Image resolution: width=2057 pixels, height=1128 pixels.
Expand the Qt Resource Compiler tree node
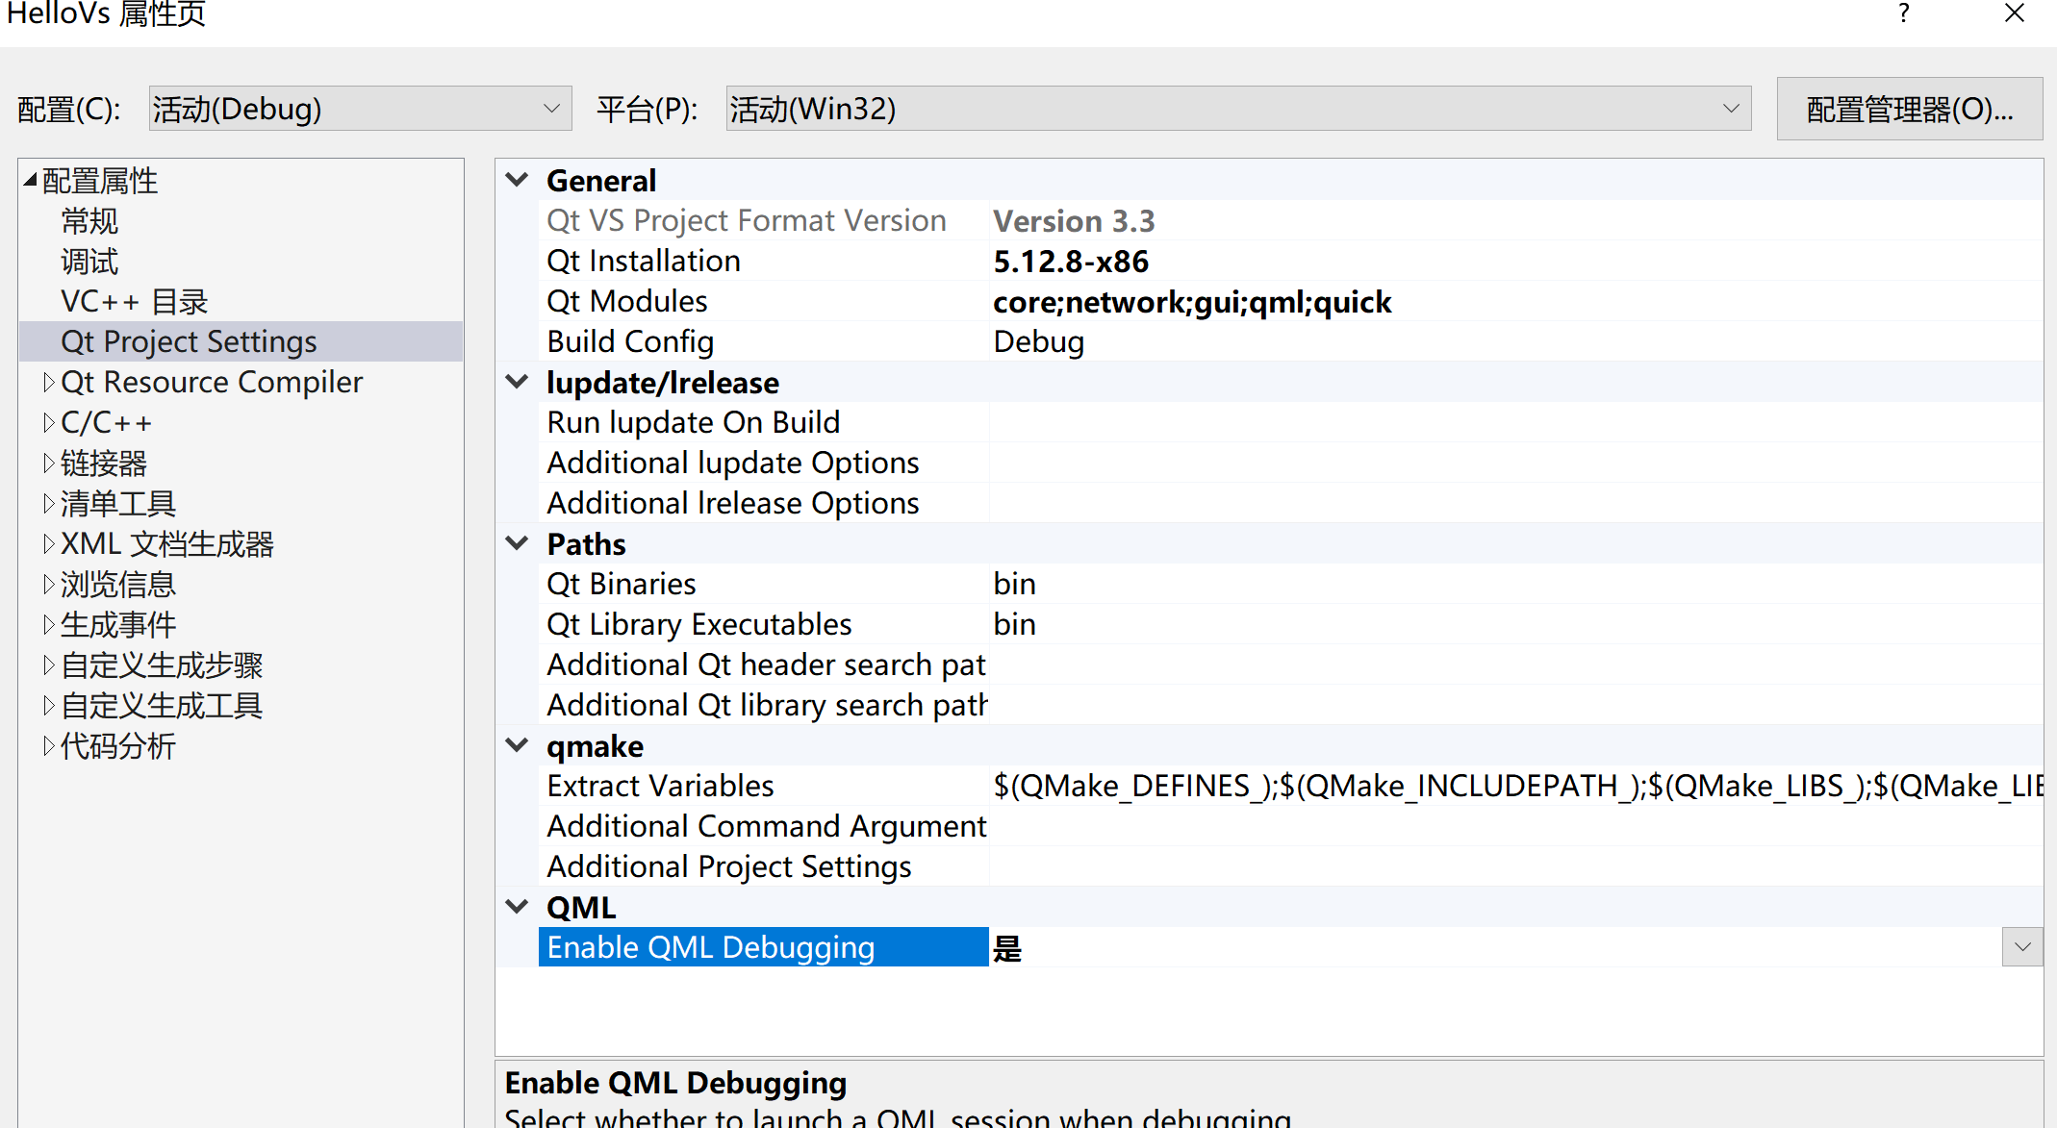pyautogui.click(x=50, y=382)
